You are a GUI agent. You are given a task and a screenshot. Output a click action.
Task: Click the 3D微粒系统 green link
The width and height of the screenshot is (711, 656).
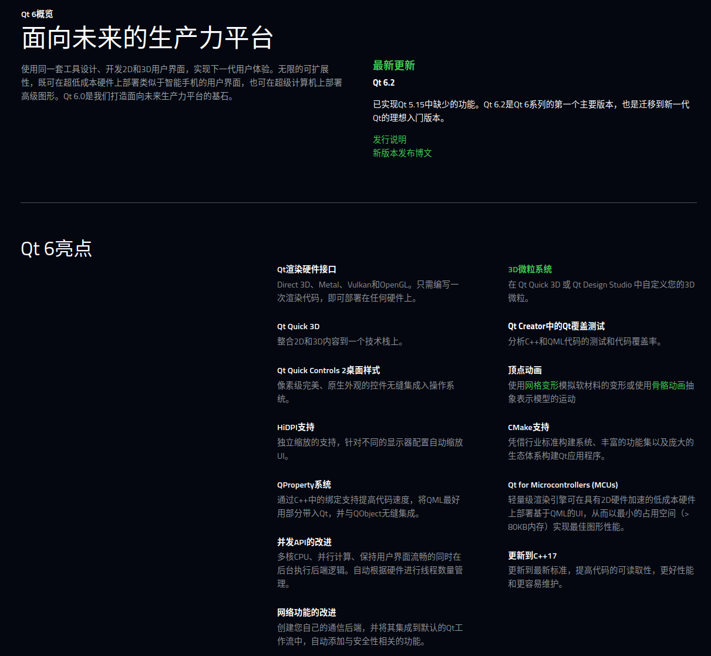530,269
